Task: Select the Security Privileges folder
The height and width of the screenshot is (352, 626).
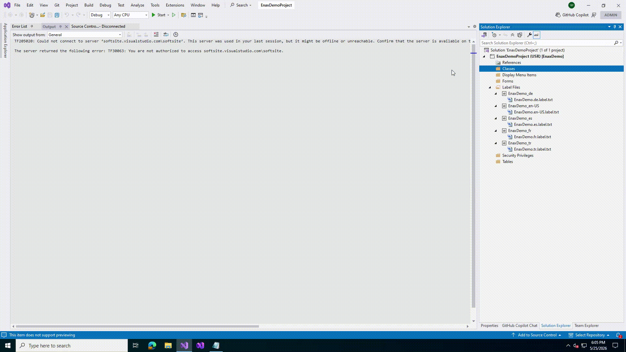Action: click(x=517, y=155)
